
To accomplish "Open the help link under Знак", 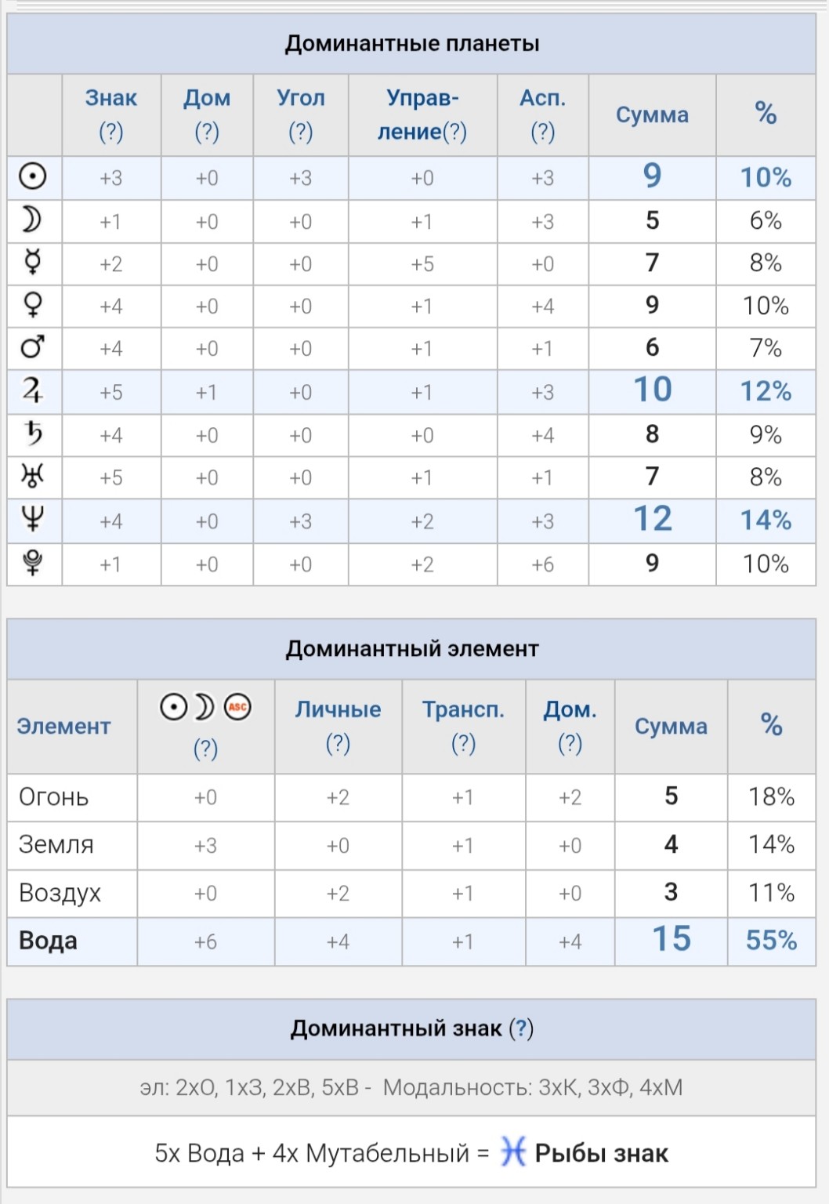I will coord(111,132).
